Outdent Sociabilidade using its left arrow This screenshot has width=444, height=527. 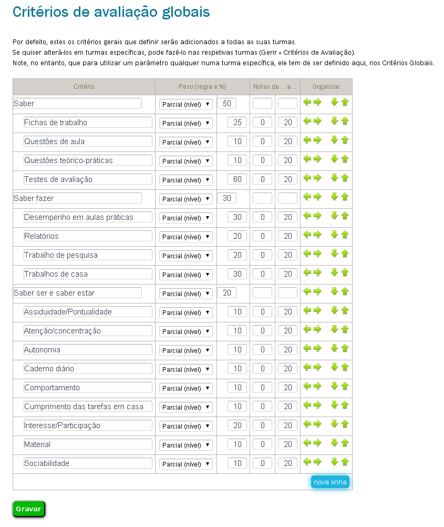click(307, 462)
